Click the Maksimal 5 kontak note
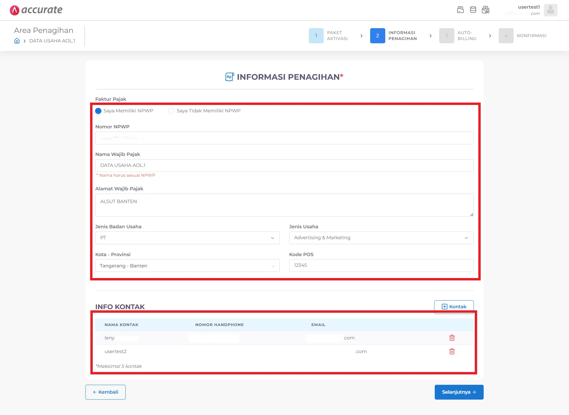The width and height of the screenshot is (569, 415). coord(119,366)
